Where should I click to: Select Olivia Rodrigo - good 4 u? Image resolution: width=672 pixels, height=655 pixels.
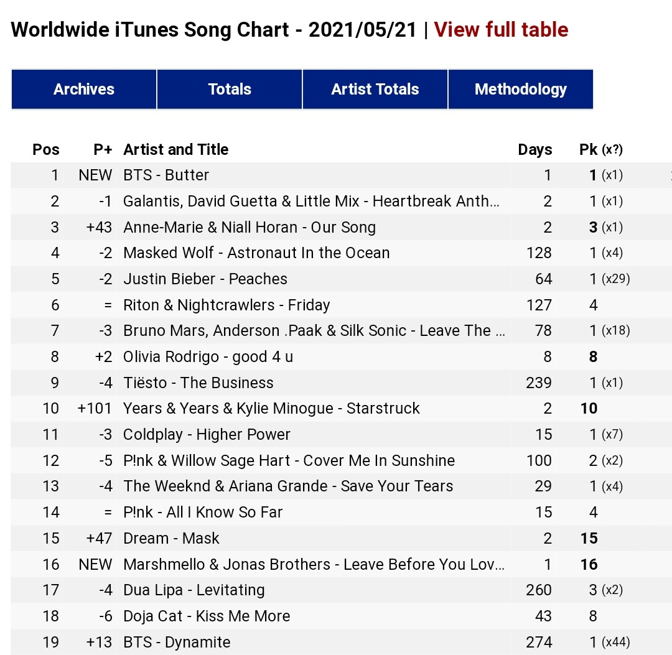tap(208, 357)
